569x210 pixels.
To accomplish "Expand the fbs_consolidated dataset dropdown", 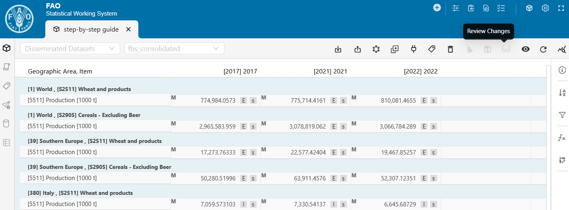I will [174, 49].
